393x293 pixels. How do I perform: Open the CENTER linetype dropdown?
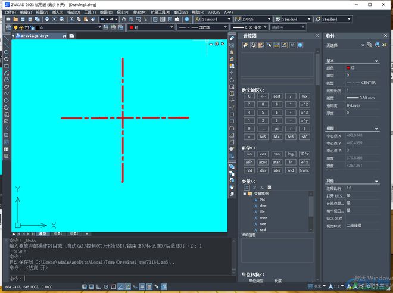coord(203,27)
